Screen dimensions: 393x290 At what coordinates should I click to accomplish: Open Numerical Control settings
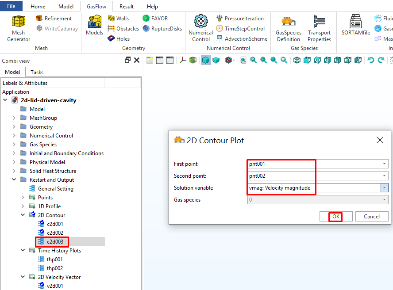(200, 28)
